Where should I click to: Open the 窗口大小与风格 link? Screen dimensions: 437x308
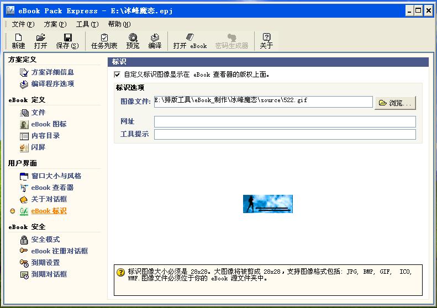click(56, 176)
